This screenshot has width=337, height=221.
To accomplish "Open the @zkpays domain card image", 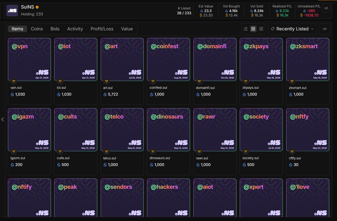I will point(261,60).
